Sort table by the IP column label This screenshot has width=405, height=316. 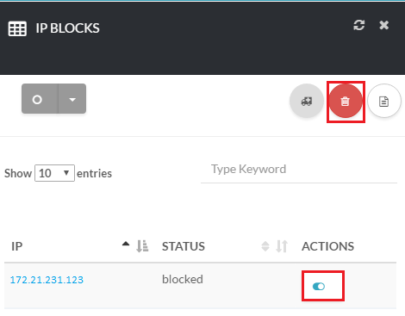point(17,246)
